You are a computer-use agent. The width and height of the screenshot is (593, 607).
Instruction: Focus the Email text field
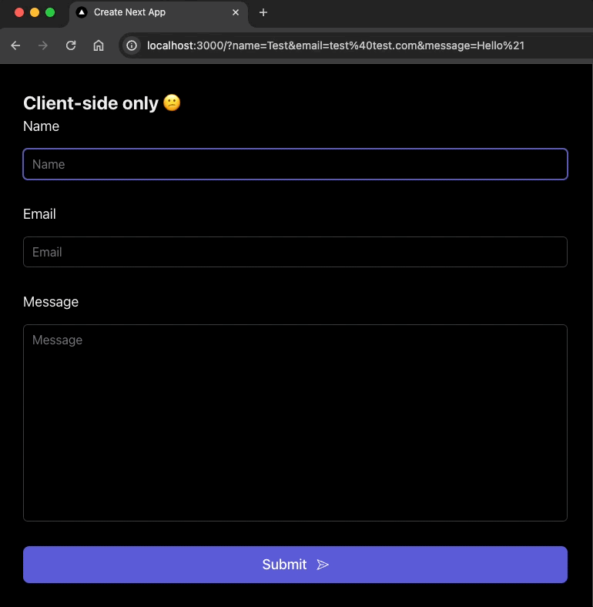[x=295, y=252]
